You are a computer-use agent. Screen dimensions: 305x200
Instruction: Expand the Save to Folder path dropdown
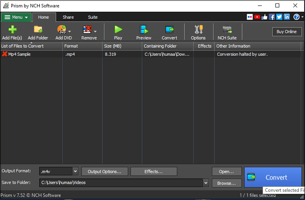pyautogui.click(x=206, y=183)
